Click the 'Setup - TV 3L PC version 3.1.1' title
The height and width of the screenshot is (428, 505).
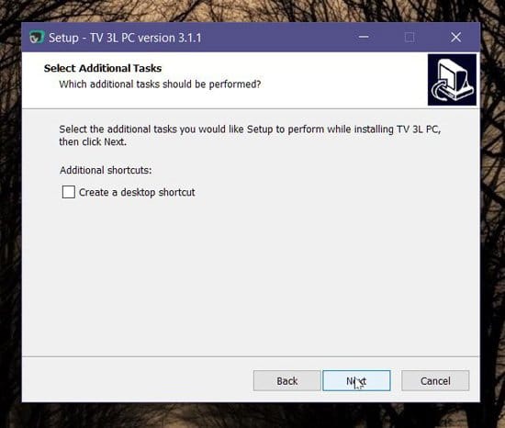pyautogui.click(x=125, y=38)
